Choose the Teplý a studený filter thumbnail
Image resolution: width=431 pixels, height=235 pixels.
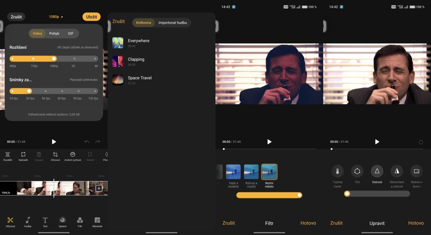[x=233, y=172]
